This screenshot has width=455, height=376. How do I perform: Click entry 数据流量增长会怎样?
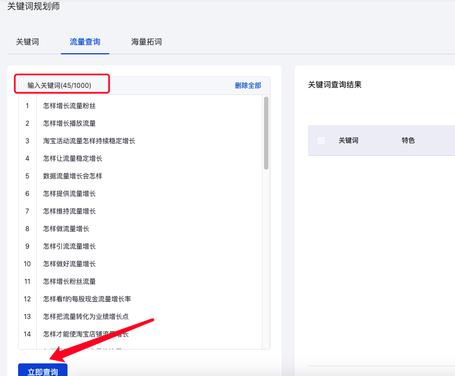click(67, 176)
